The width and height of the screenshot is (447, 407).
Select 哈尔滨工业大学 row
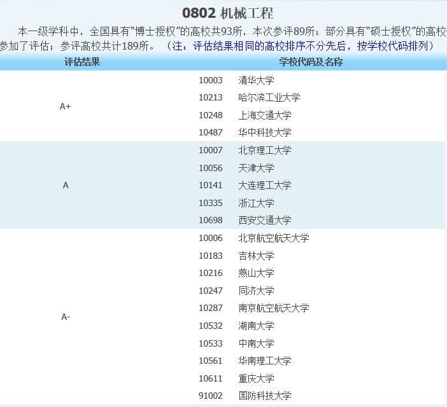(x=269, y=98)
